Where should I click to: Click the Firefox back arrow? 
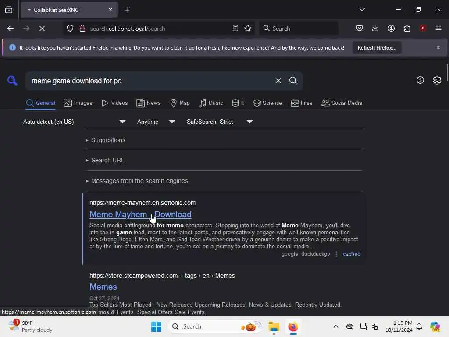(x=11, y=29)
